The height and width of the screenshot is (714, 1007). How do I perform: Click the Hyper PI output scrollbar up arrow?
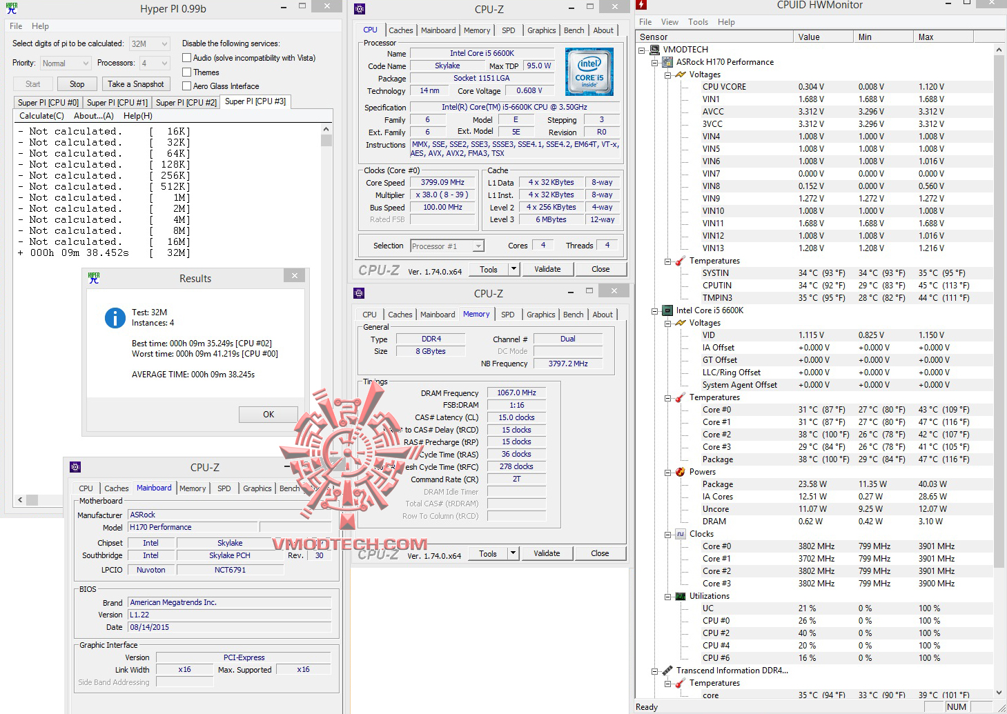coord(326,129)
